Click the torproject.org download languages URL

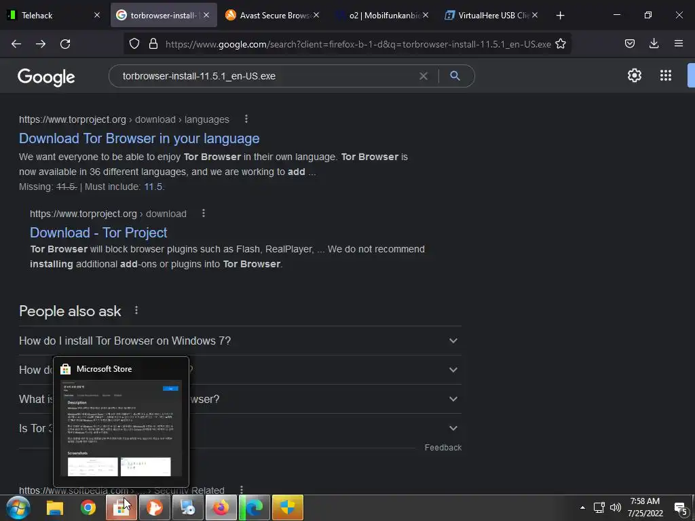(124, 119)
